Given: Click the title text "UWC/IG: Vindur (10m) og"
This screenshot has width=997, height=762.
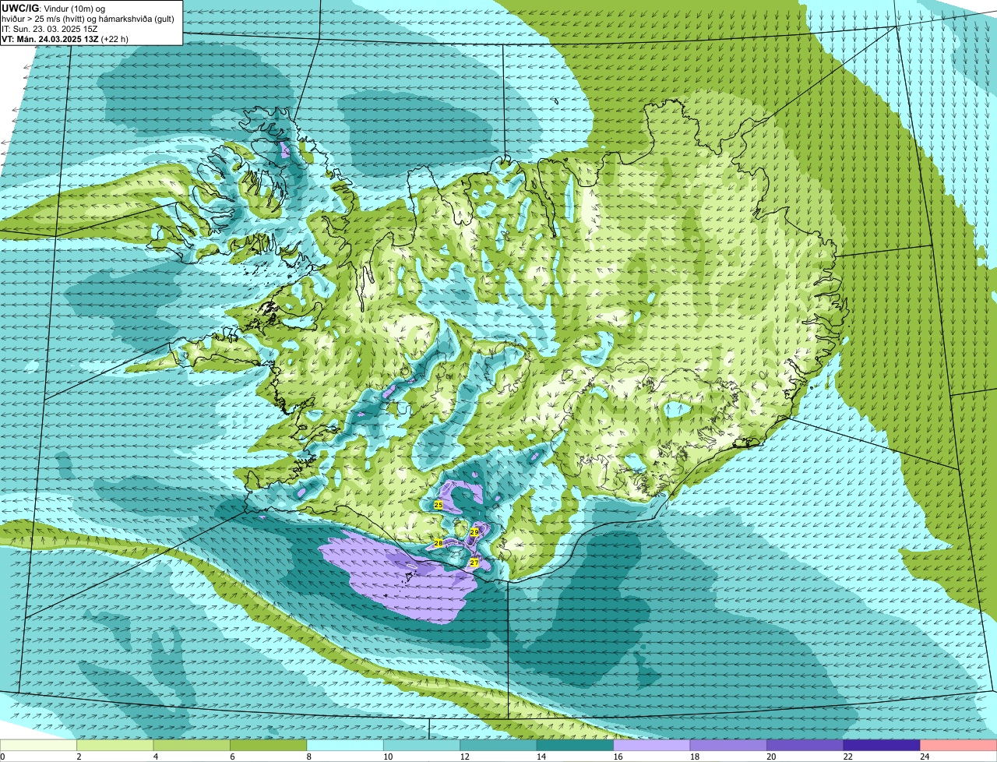Looking at the screenshot, I should coord(53,8).
